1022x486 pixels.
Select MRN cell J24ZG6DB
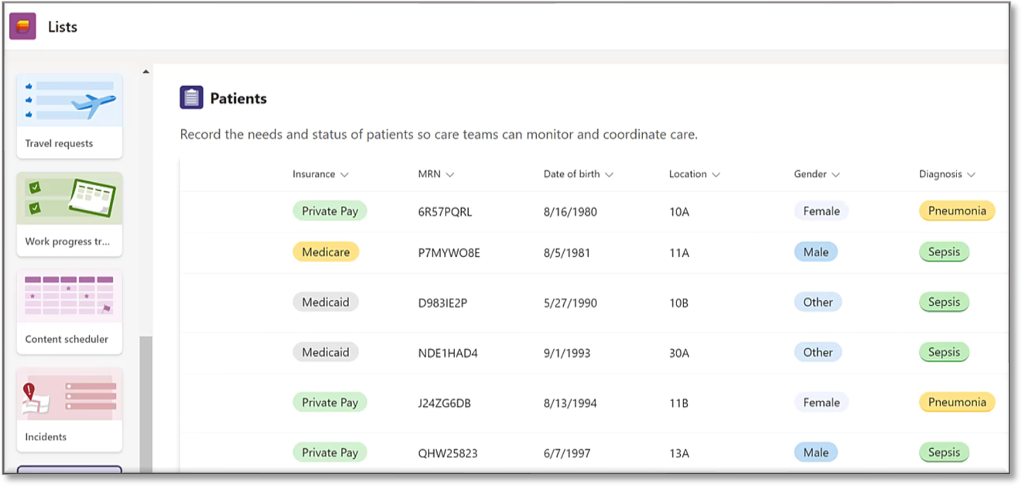point(444,403)
